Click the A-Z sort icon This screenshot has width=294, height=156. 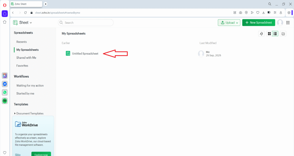click(x=261, y=34)
